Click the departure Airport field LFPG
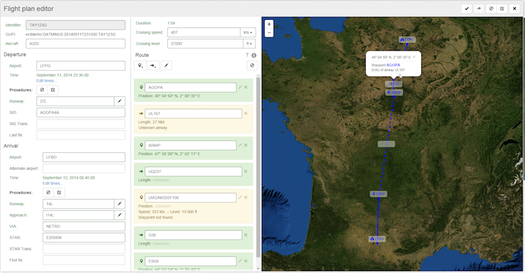This screenshot has width=525, height=273. coord(81,66)
